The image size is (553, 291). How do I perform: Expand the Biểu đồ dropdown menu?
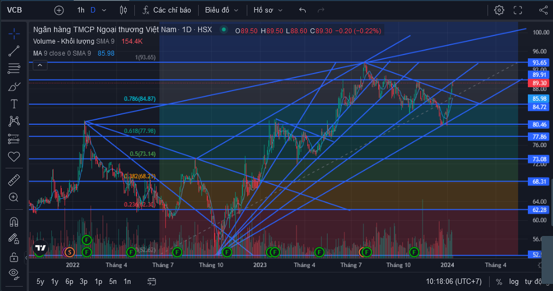pos(222,10)
